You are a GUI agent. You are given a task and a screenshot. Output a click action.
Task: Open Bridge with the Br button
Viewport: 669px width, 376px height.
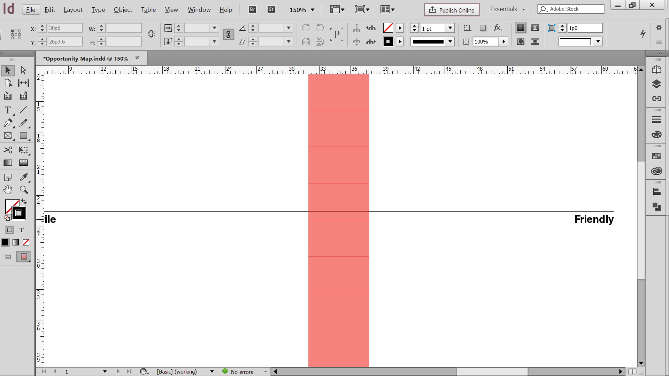click(x=253, y=9)
